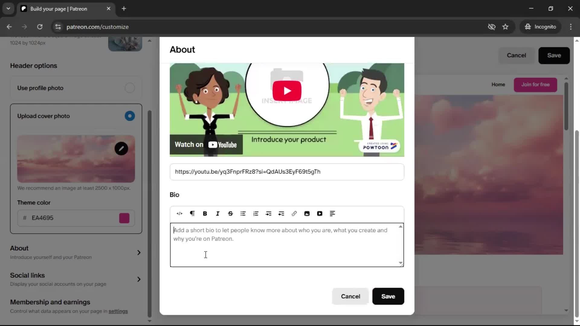The height and width of the screenshot is (326, 580).
Task: Expand the Social links section chevron
Action: [x=139, y=279]
